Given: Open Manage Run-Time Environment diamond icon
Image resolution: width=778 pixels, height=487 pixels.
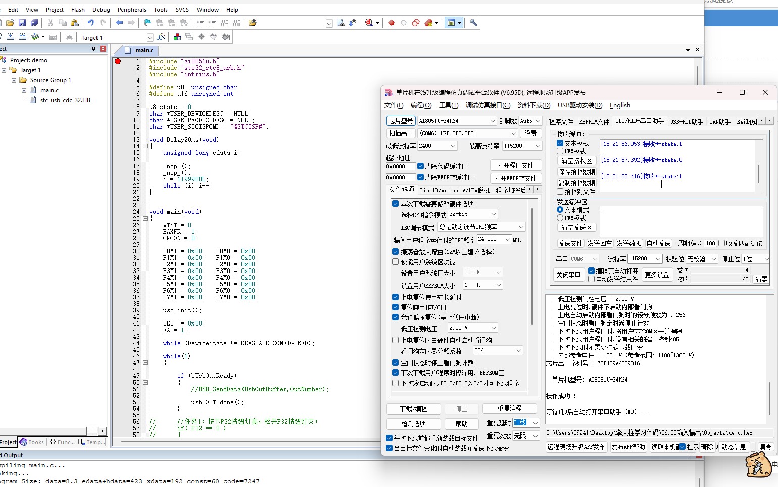Looking at the screenshot, I should pyautogui.click(x=202, y=37).
